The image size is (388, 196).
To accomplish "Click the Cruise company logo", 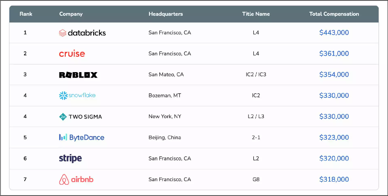I will click(72, 54).
